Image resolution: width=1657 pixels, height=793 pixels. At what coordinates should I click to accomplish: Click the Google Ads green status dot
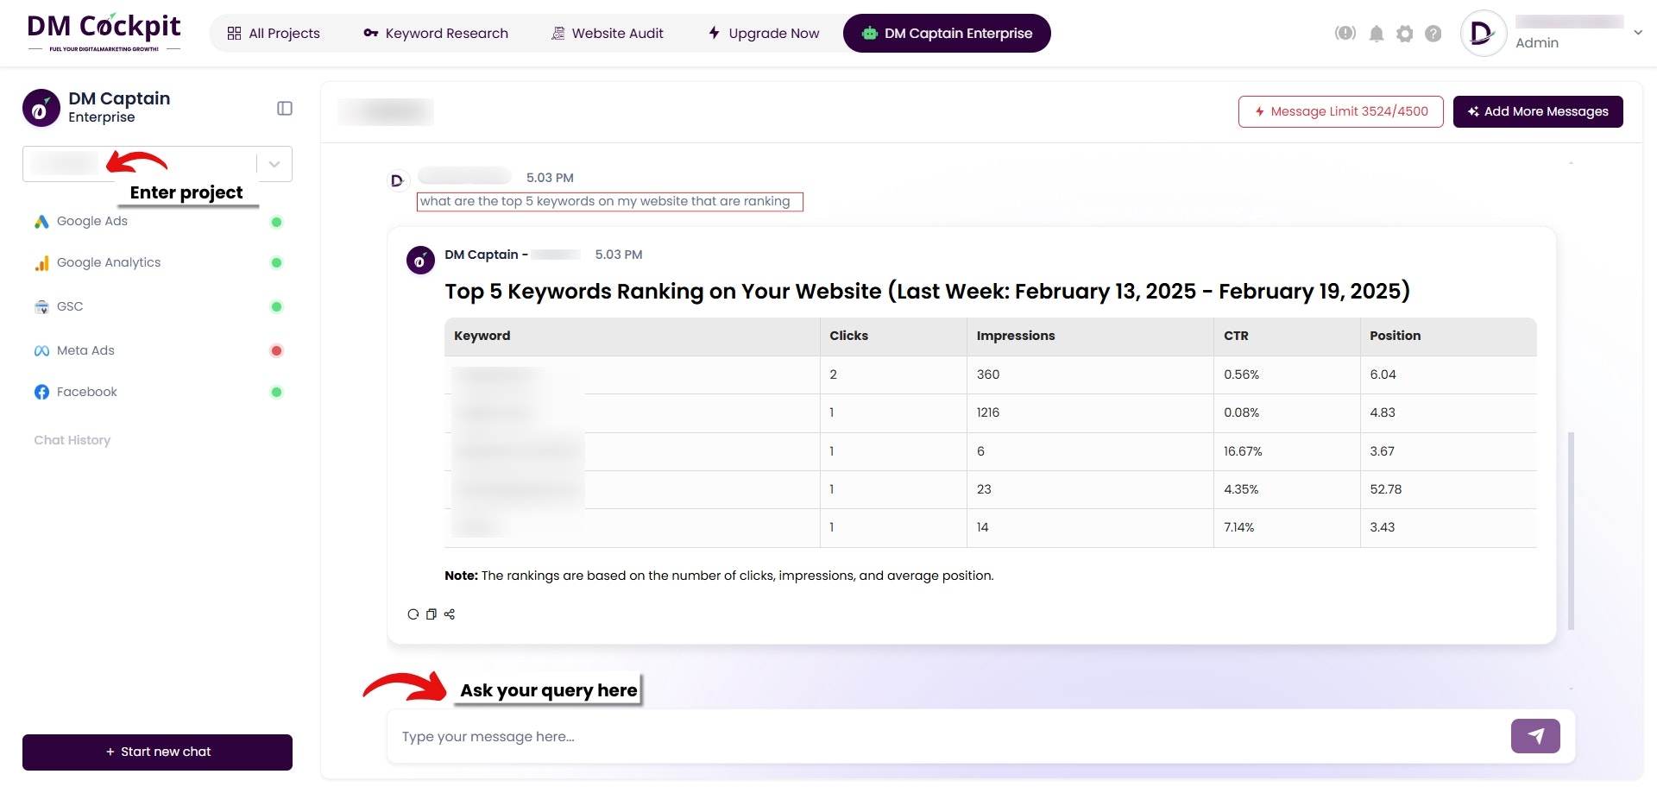tap(276, 222)
